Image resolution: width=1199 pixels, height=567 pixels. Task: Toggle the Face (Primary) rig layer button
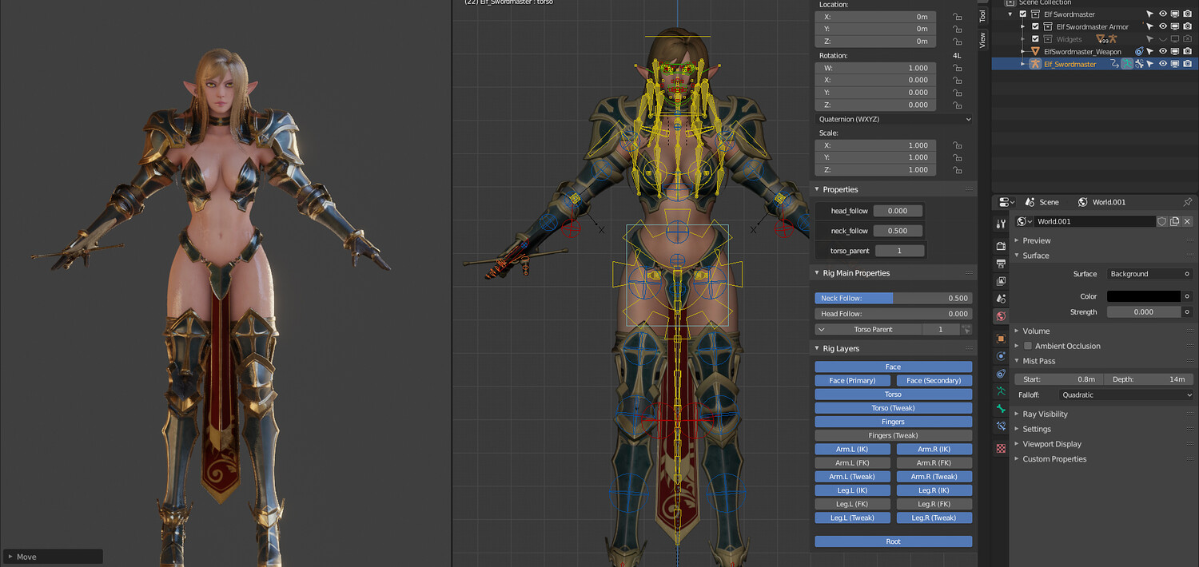pos(852,380)
